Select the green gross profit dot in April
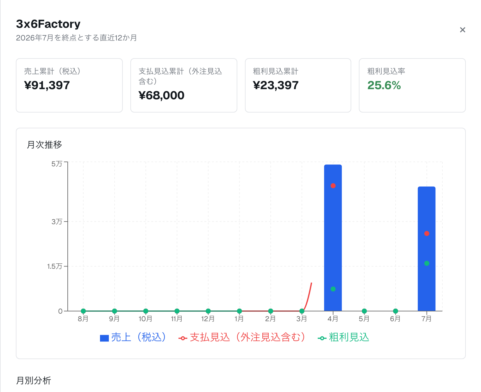This screenshot has width=481, height=392. click(x=333, y=289)
